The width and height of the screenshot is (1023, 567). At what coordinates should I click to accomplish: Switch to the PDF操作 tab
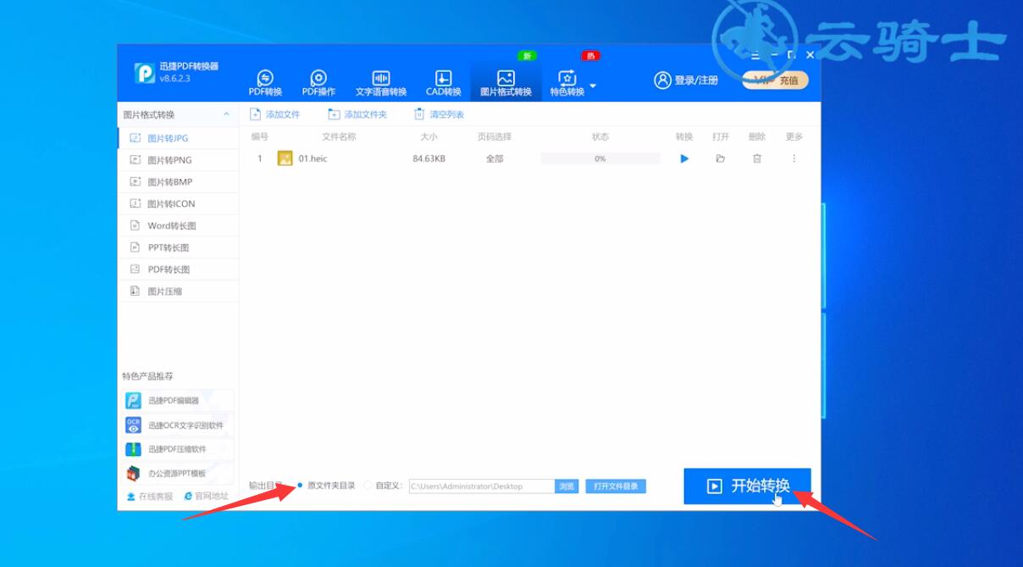(x=319, y=83)
